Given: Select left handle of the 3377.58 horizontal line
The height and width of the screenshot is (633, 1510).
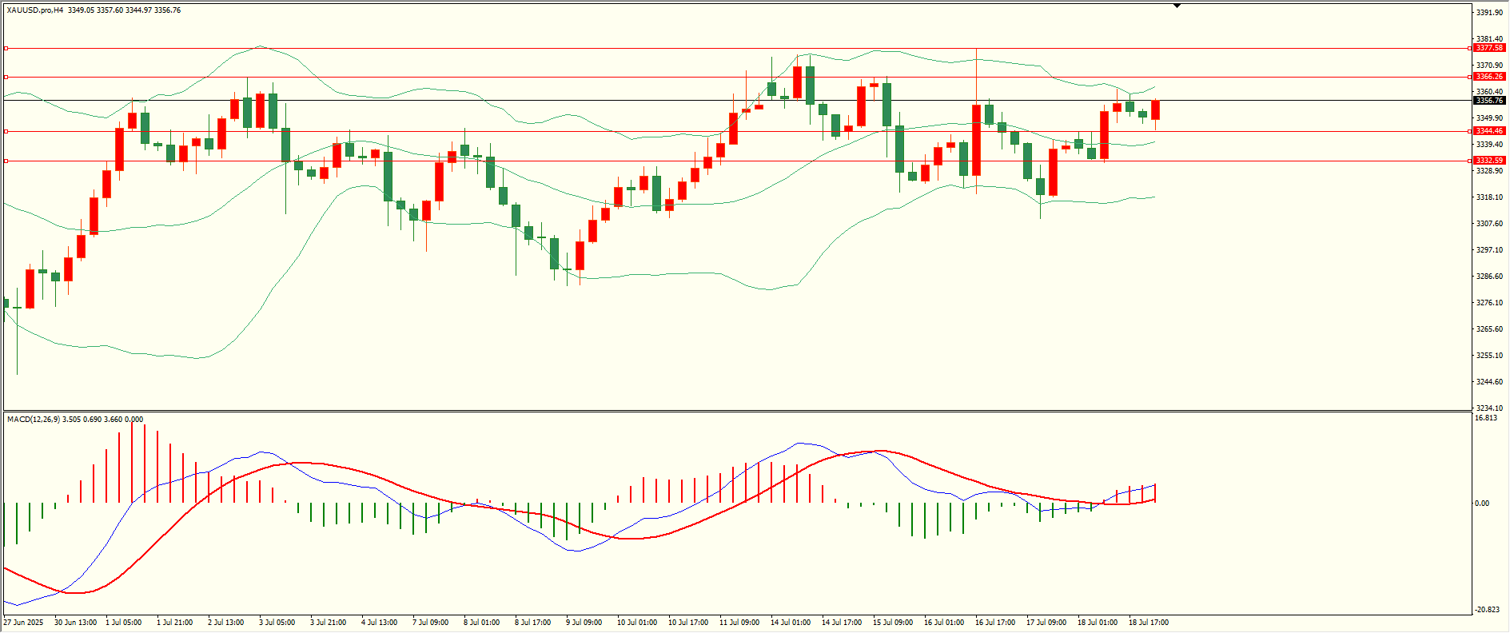Looking at the screenshot, I should (x=6, y=49).
